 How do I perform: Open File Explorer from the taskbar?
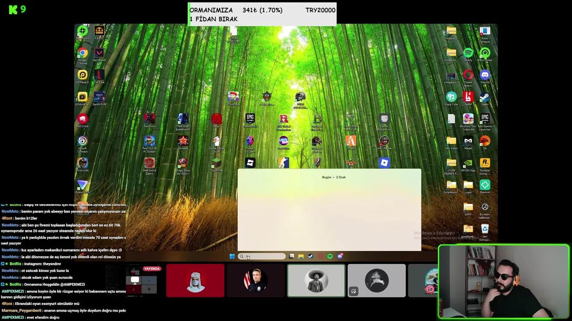point(301,256)
